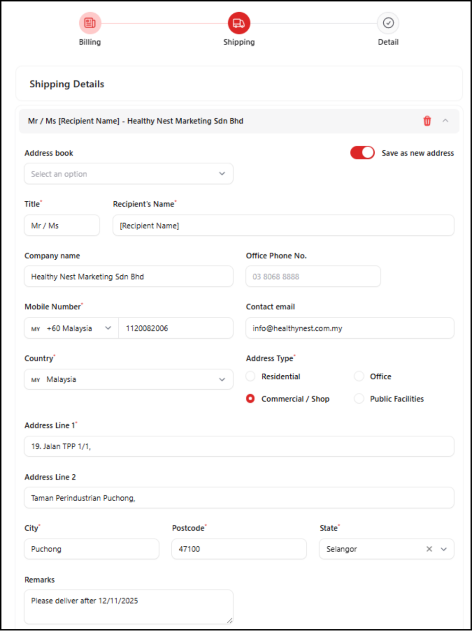
Task: Click the Shipping truck step icon
Action: click(x=239, y=23)
